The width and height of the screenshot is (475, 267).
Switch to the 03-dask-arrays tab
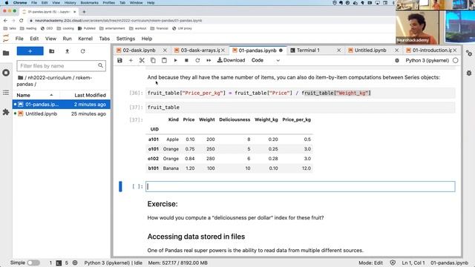pyautogui.click(x=200, y=50)
